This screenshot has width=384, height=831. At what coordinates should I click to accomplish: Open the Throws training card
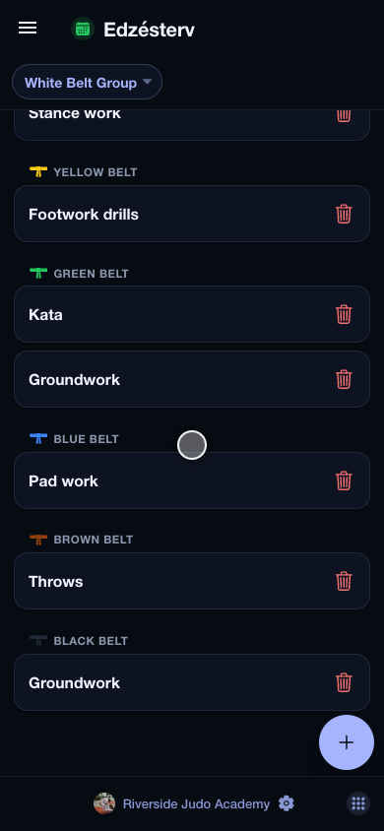(x=192, y=581)
